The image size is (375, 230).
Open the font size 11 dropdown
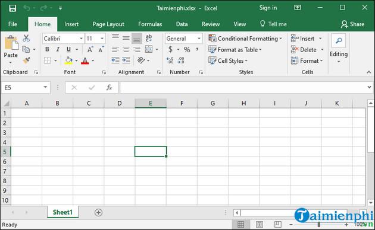coord(102,39)
